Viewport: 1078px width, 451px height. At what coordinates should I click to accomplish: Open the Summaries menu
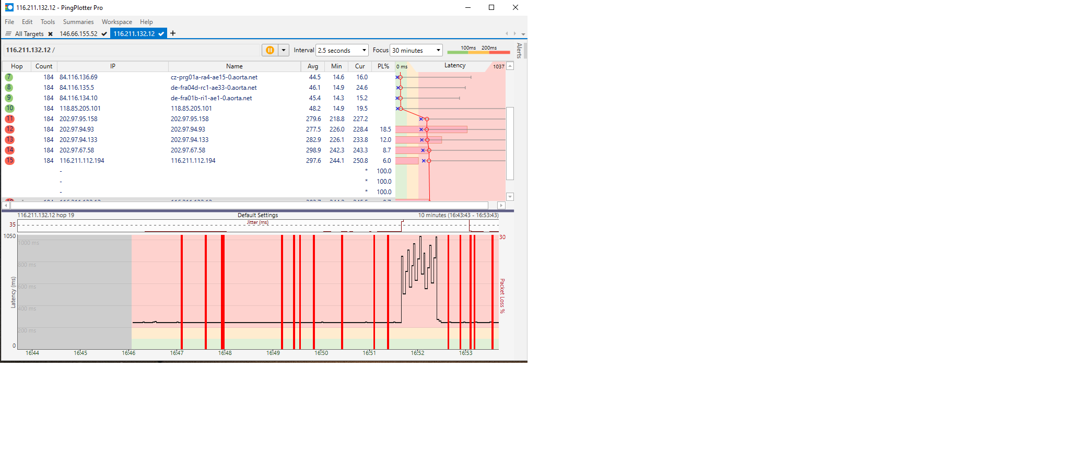78,22
